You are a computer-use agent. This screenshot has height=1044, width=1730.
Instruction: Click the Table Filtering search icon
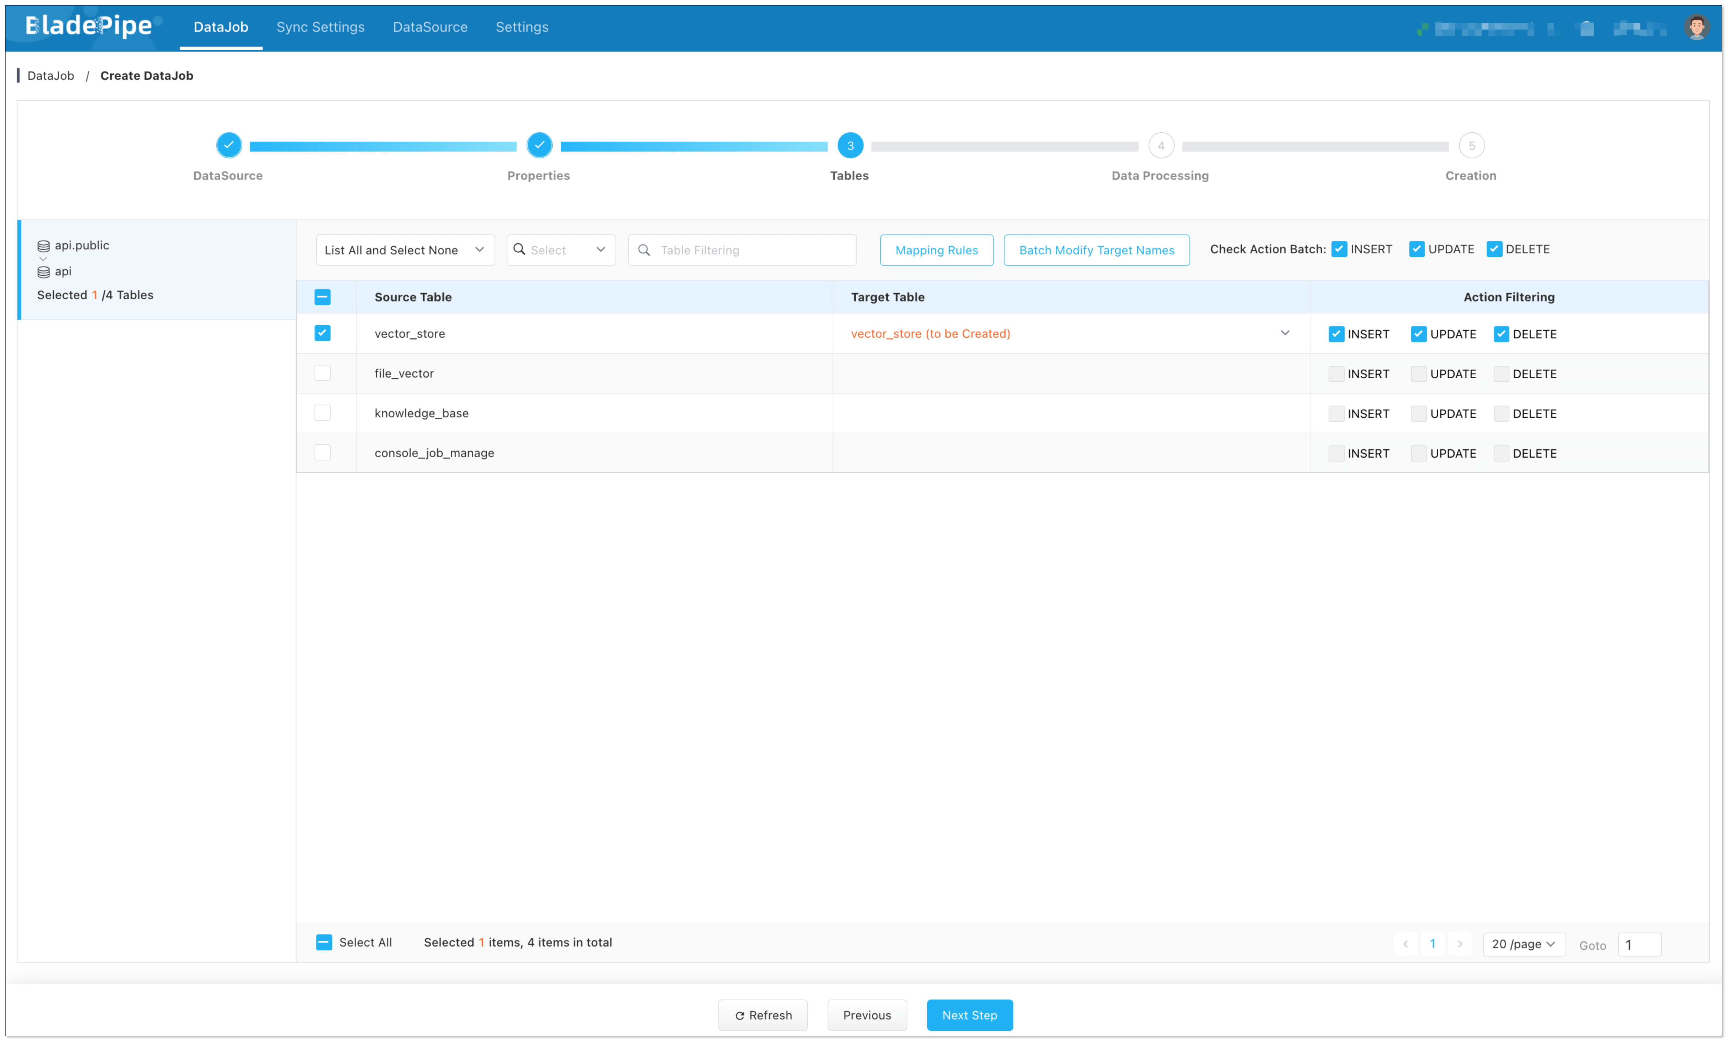pyautogui.click(x=644, y=250)
